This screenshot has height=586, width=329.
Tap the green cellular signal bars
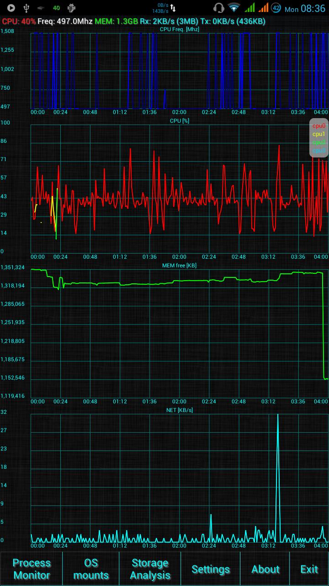pos(249,8)
